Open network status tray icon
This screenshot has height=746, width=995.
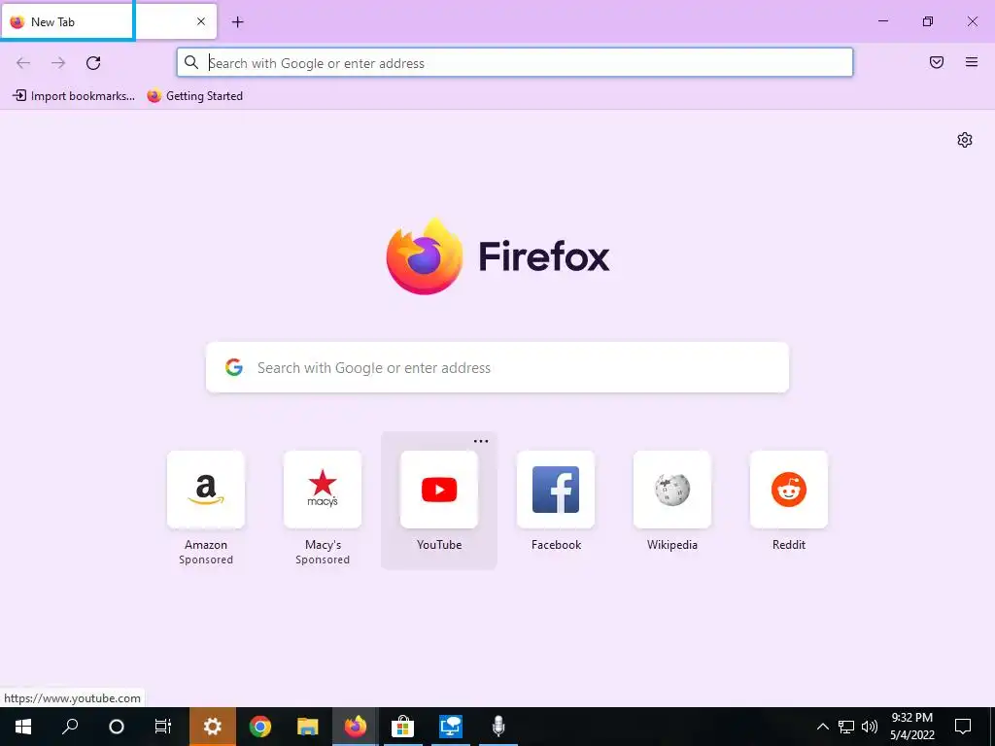846,727
